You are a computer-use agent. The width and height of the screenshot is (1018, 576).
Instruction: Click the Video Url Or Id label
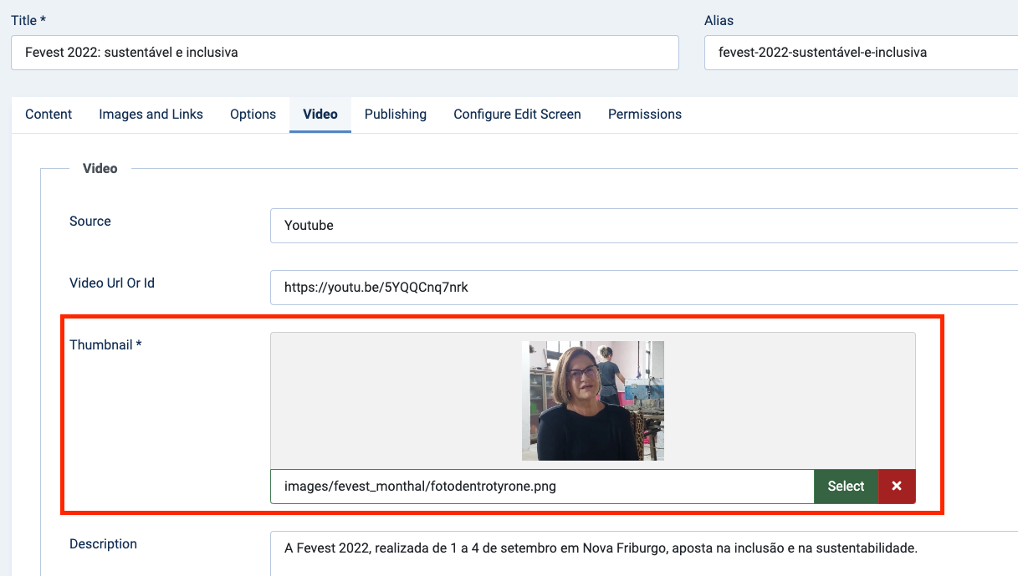click(x=112, y=283)
